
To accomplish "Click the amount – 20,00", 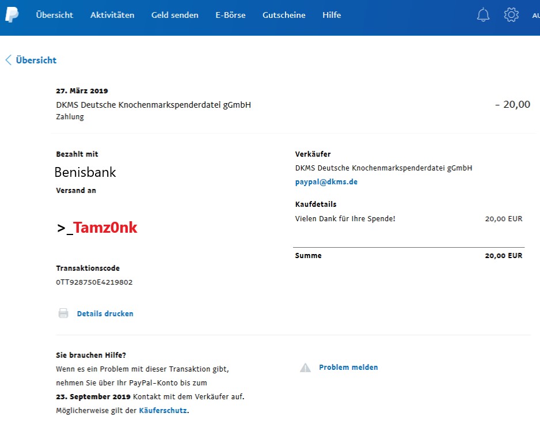I will pyautogui.click(x=512, y=104).
